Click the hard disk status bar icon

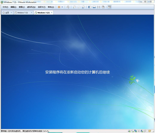[129, 131]
